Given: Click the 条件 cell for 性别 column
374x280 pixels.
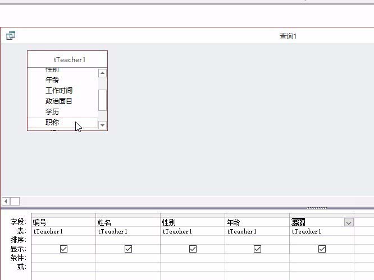Looking at the screenshot, I should point(193,258).
